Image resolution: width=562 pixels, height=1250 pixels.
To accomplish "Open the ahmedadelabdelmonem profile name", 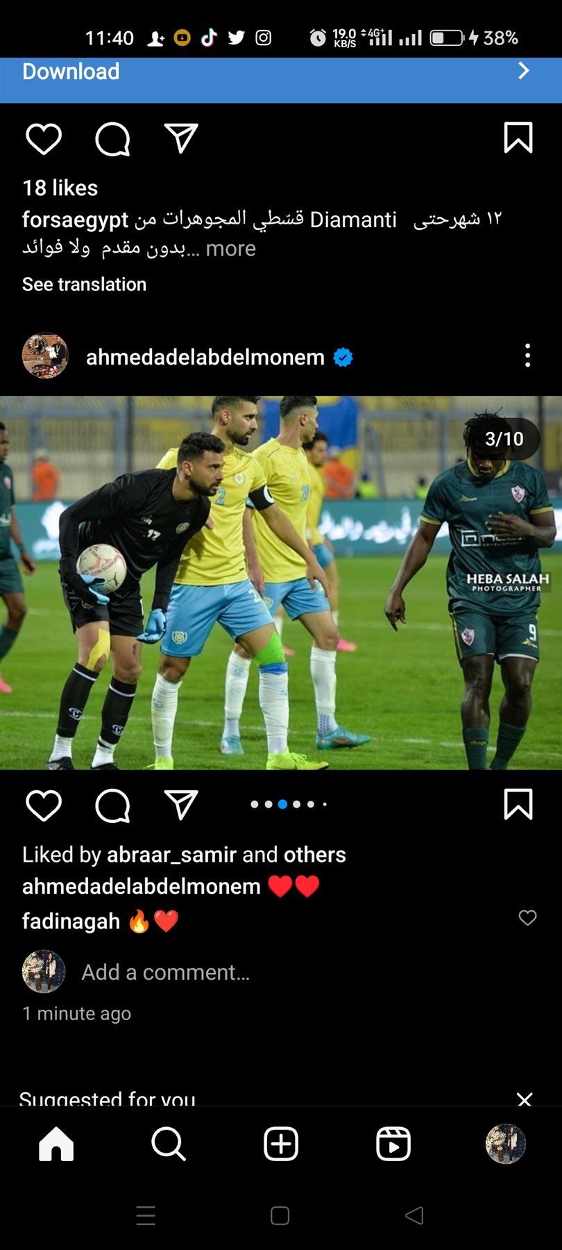I will tap(205, 357).
